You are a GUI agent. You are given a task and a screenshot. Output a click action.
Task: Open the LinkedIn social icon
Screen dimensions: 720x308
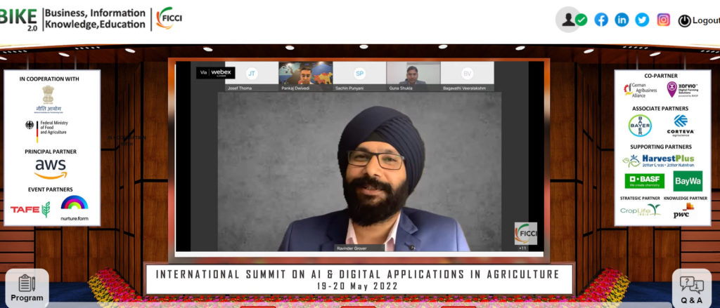[622, 20]
